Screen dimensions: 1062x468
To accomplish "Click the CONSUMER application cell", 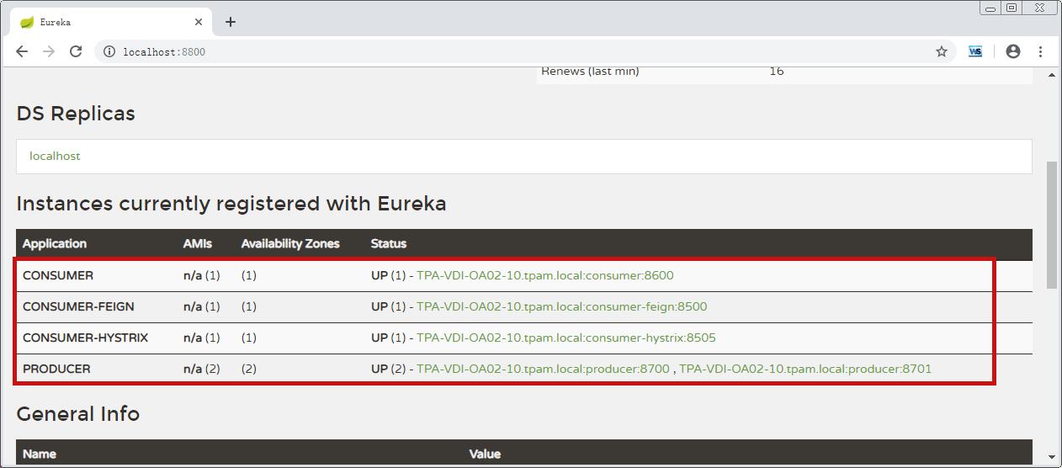I will pyautogui.click(x=58, y=275).
